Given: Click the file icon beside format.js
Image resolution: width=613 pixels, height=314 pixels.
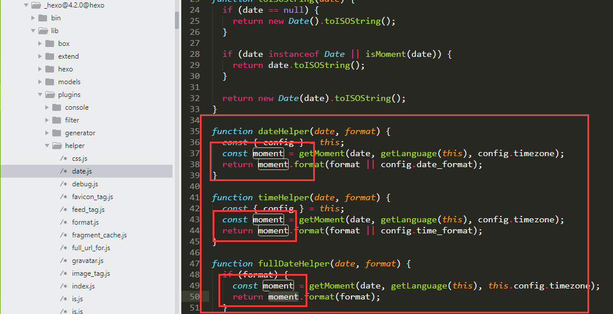Looking at the screenshot, I should coord(64,222).
